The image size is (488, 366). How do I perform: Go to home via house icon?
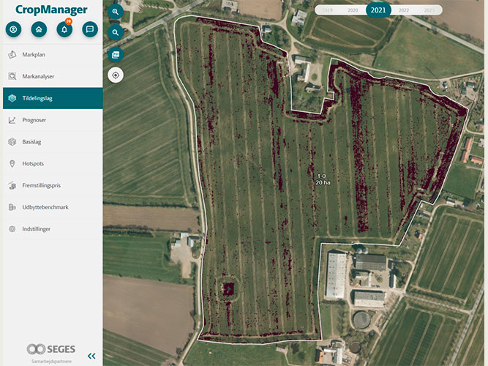(39, 30)
